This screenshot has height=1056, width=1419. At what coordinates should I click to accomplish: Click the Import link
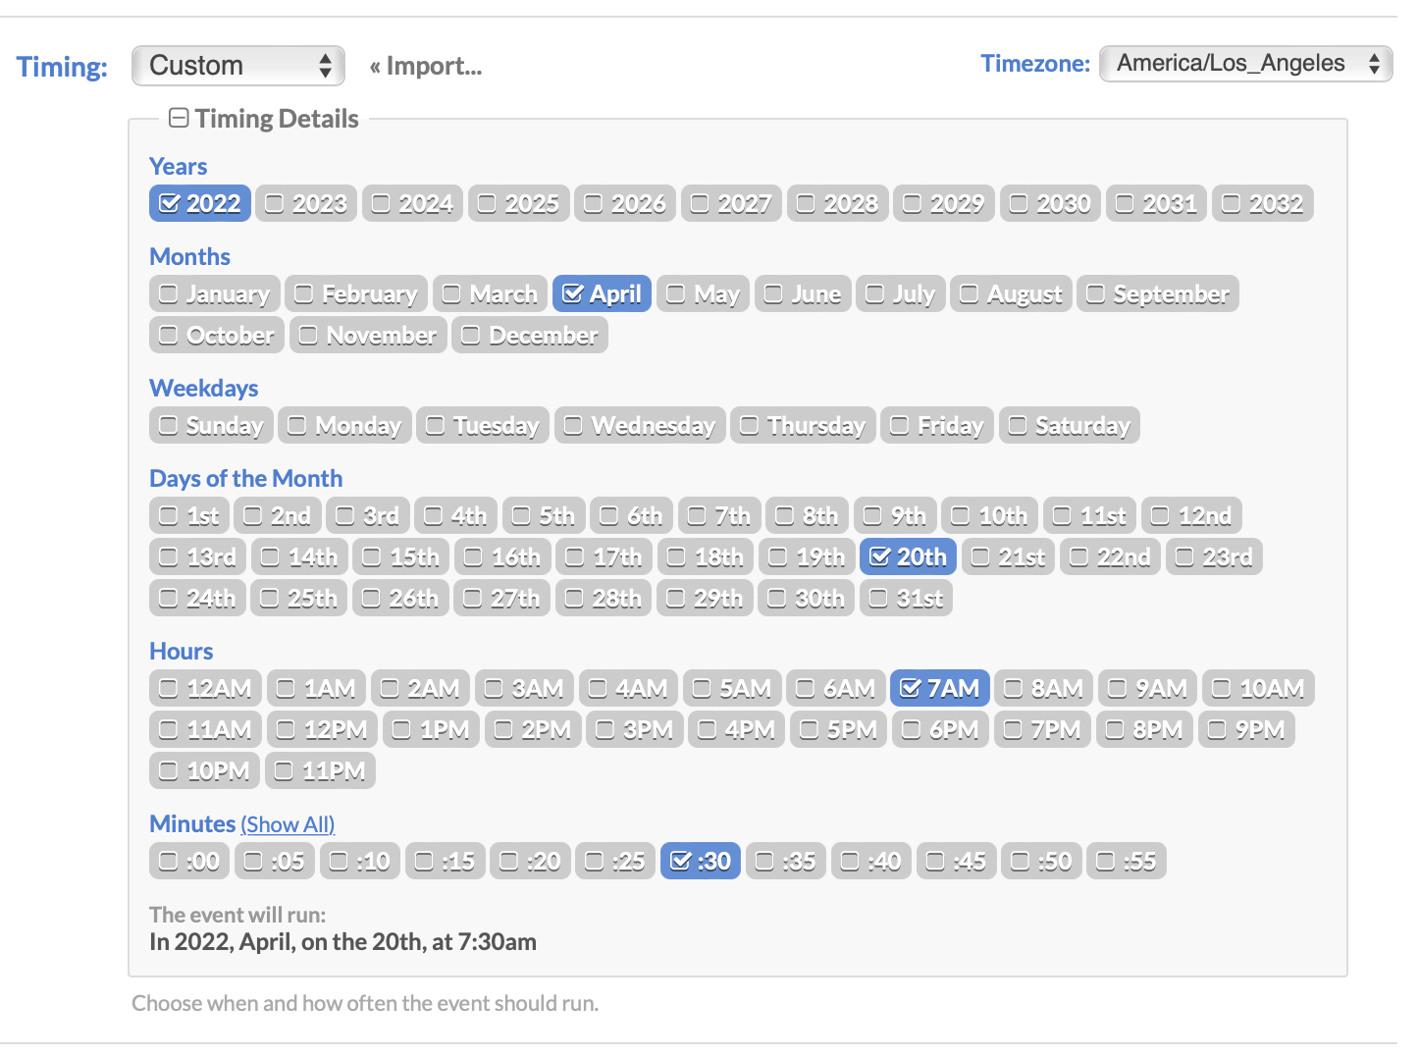[x=426, y=67]
